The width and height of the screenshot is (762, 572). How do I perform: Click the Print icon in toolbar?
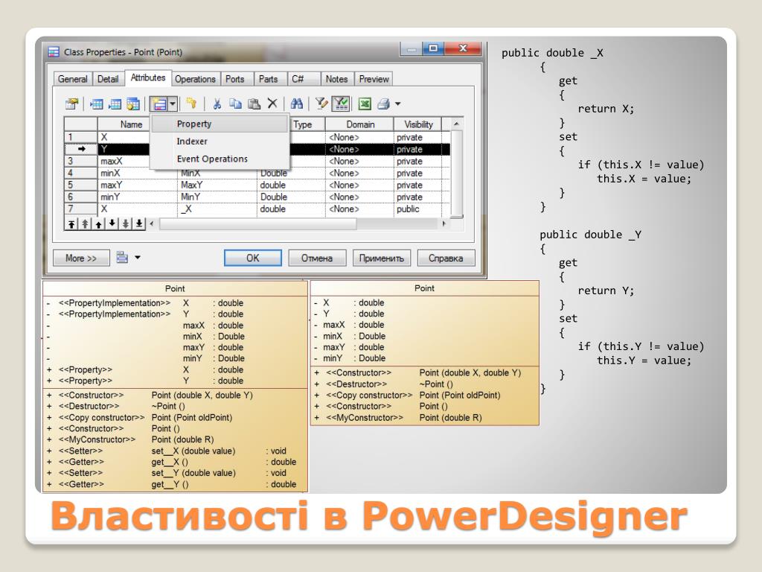pyautogui.click(x=383, y=104)
